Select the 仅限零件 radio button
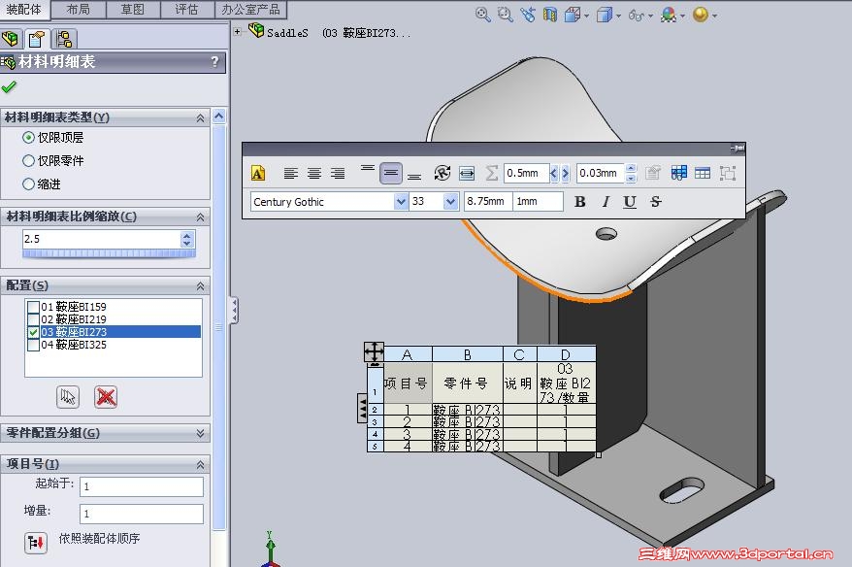The height and width of the screenshot is (567, 852). click(28, 161)
